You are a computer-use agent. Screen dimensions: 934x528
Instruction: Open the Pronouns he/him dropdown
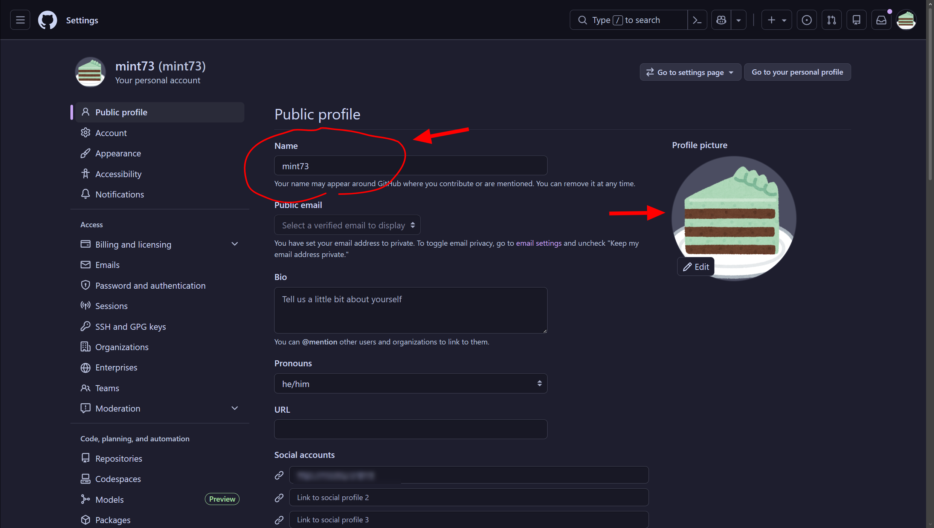click(411, 384)
